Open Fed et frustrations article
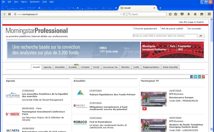The width and height of the screenshot is (214, 132). click(101, 122)
